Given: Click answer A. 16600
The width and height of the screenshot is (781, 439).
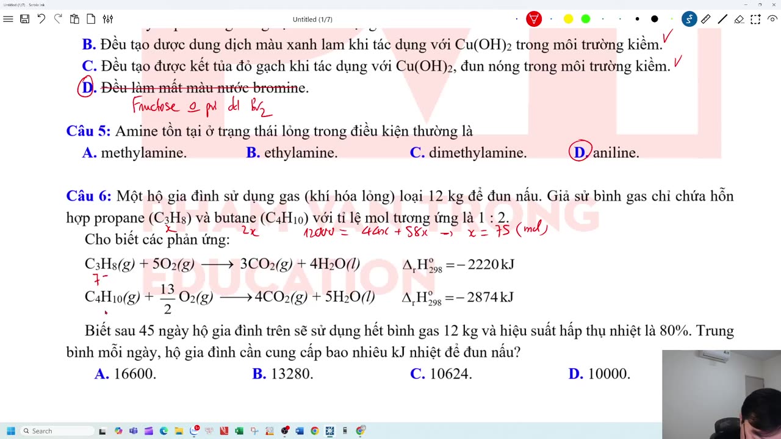Looking at the screenshot, I should (125, 374).
